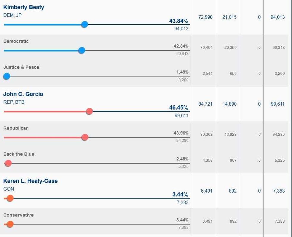Click the Conservative row orange slider knob
The width and height of the screenshot is (292, 237).
[x=10, y=224]
